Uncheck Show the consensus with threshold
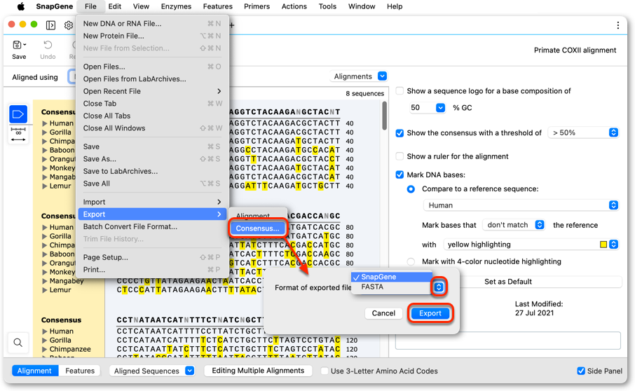 [400, 132]
